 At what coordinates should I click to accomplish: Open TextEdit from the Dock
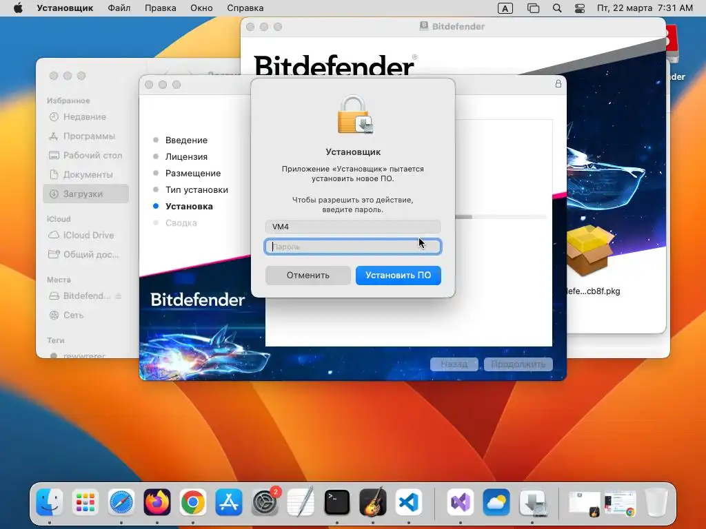pyautogui.click(x=301, y=502)
